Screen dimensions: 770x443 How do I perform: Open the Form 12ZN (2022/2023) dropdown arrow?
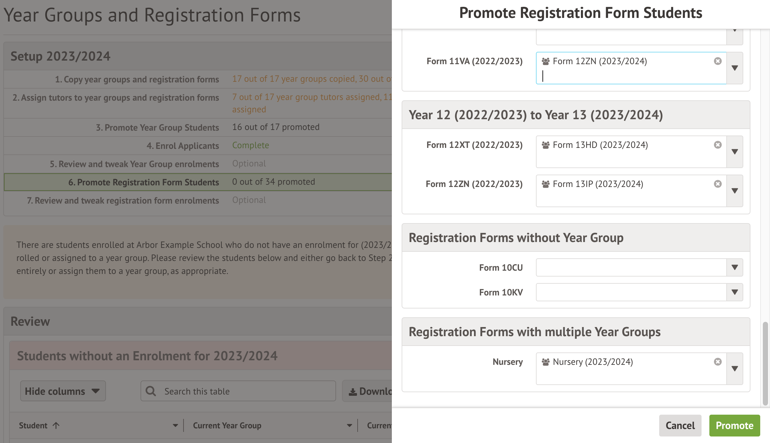(x=734, y=191)
